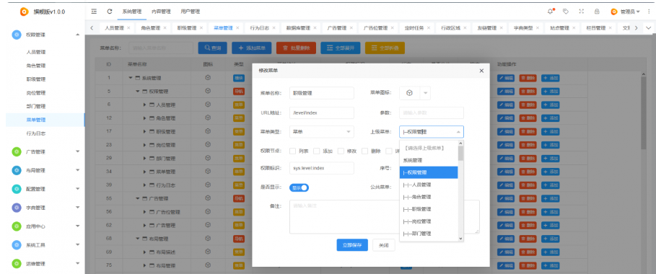Check the 列表 permission checkbox
This screenshot has width=656, height=274.
[293, 151]
